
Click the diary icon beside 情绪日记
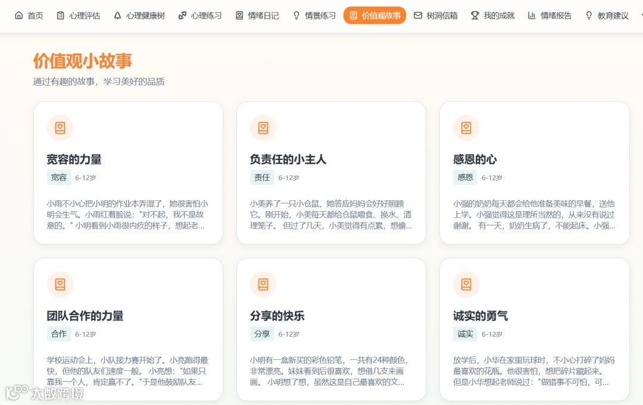click(x=239, y=15)
